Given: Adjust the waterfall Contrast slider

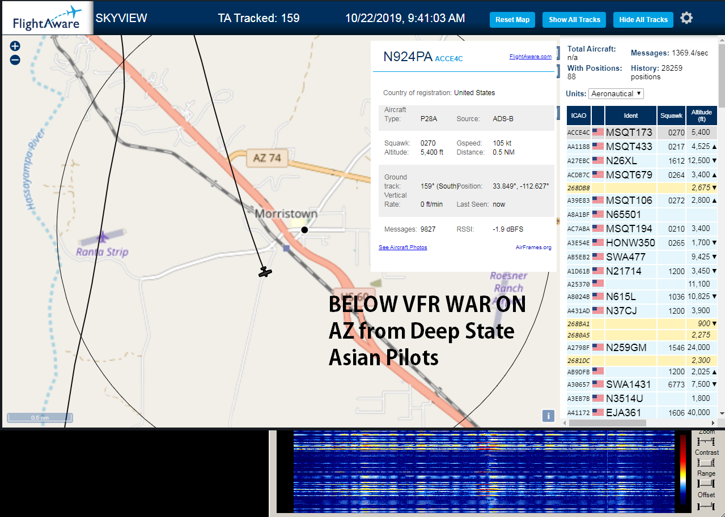Looking at the screenshot, I should click(706, 463).
